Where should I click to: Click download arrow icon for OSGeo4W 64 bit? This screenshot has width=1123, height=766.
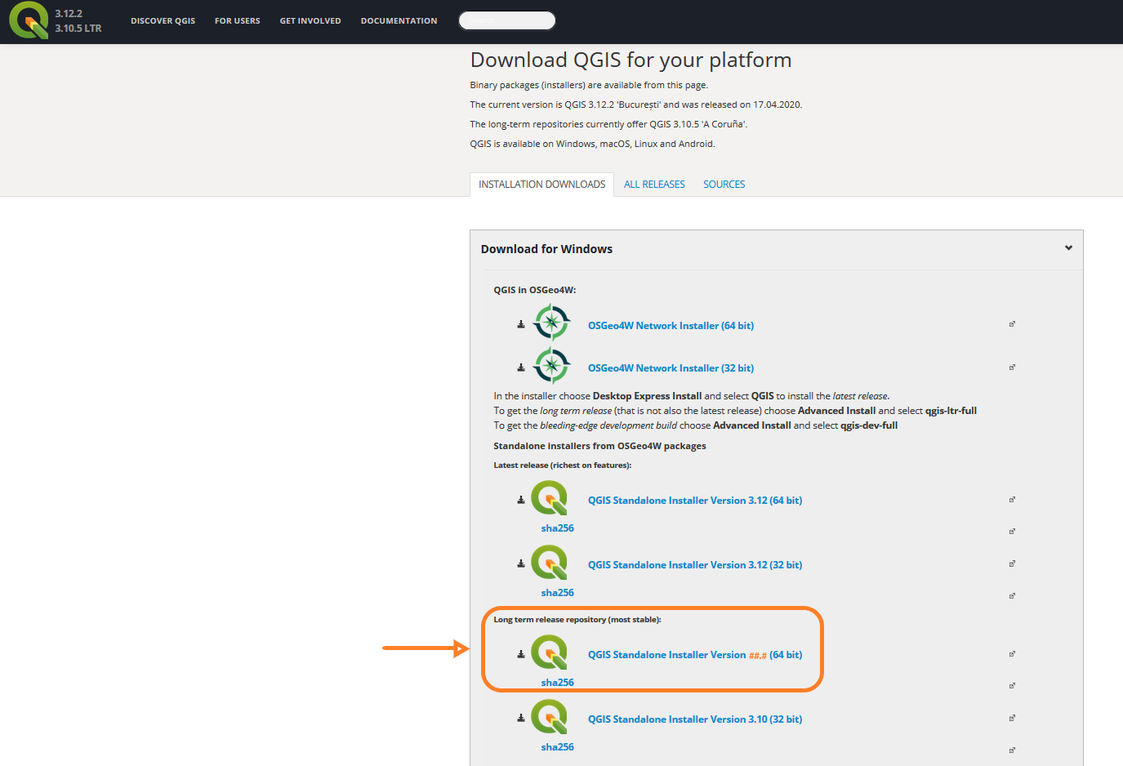[x=521, y=325]
